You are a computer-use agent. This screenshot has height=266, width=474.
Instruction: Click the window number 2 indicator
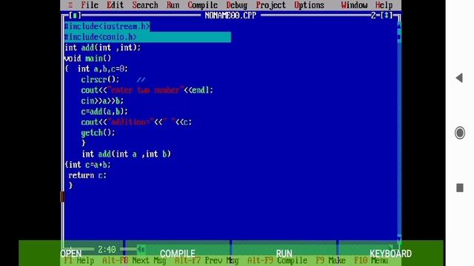(x=373, y=16)
